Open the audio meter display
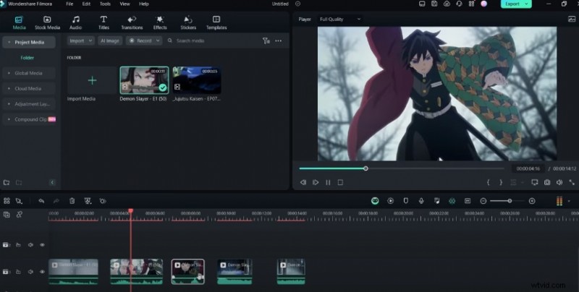 (559, 201)
